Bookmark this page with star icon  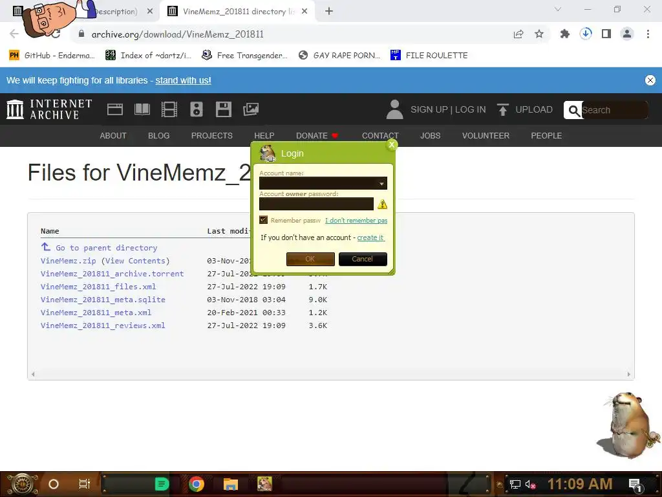tap(539, 34)
